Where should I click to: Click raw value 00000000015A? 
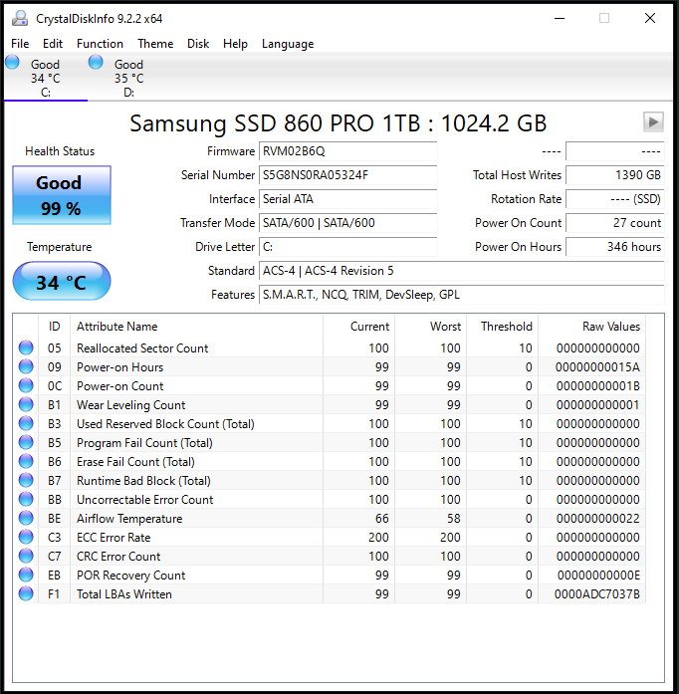pyautogui.click(x=597, y=367)
